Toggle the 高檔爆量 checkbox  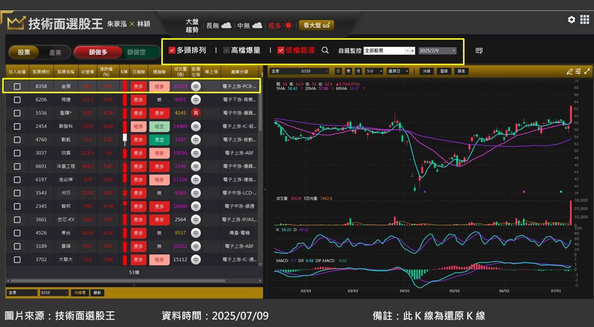click(226, 50)
